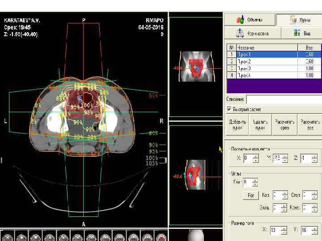Decrease isocenter Y value with down arrow
The height and width of the screenshot is (241, 322).
(285, 161)
